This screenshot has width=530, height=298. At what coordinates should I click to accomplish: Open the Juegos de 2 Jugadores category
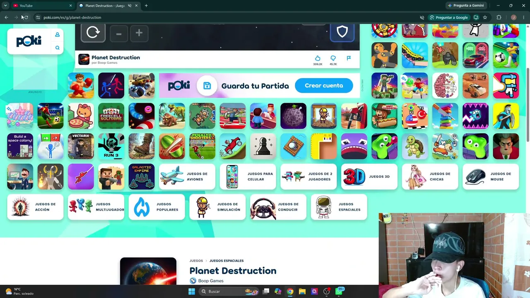pyautogui.click(x=308, y=177)
